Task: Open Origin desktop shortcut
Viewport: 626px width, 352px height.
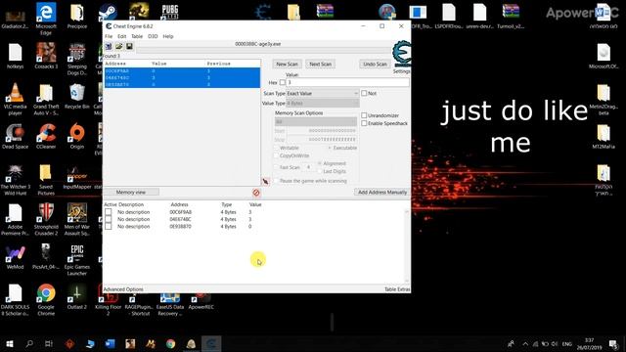Action: click(x=77, y=137)
